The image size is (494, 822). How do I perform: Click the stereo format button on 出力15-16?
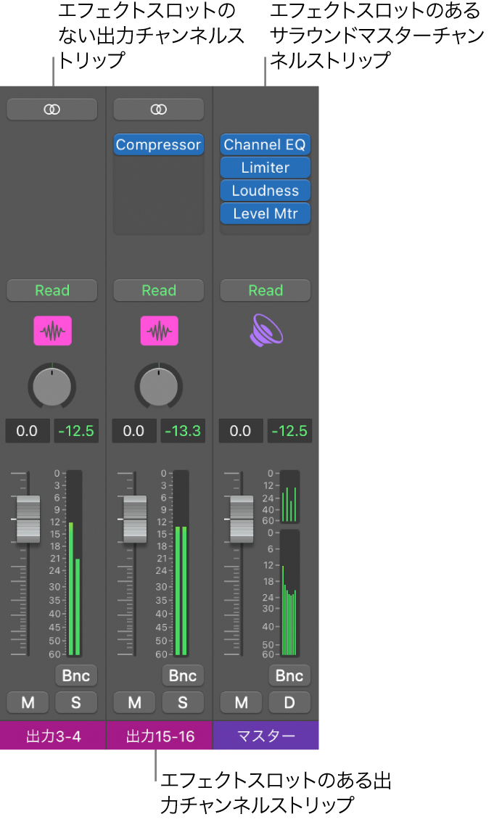tap(158, 110)
